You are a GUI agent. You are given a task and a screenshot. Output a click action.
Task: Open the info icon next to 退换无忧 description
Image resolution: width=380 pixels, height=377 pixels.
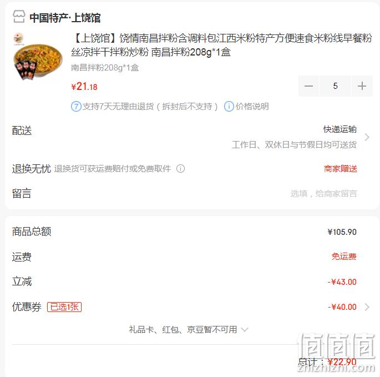coord(180,169)
